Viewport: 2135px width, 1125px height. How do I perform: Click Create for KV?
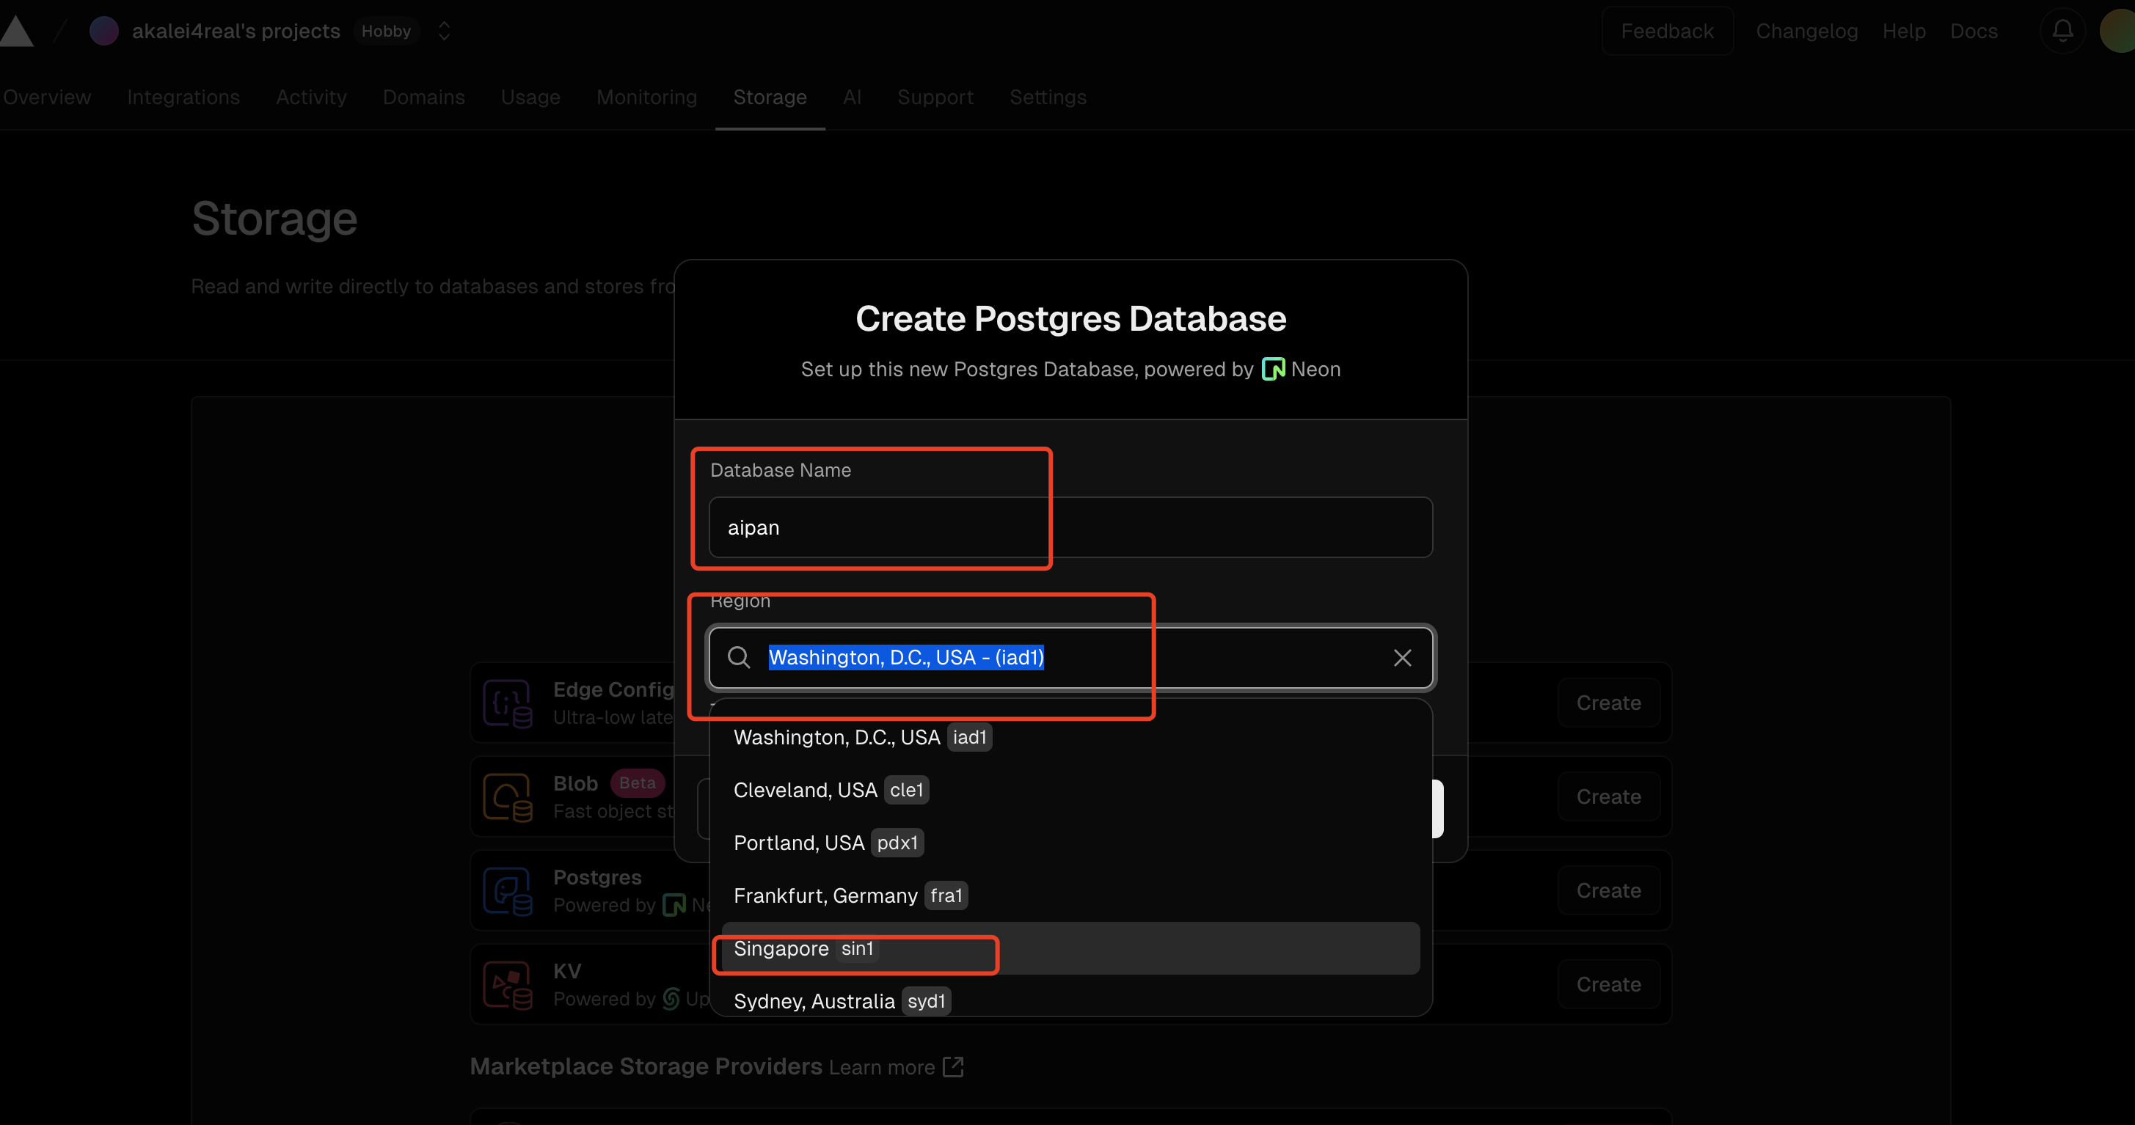click(x=1608, y=984)
